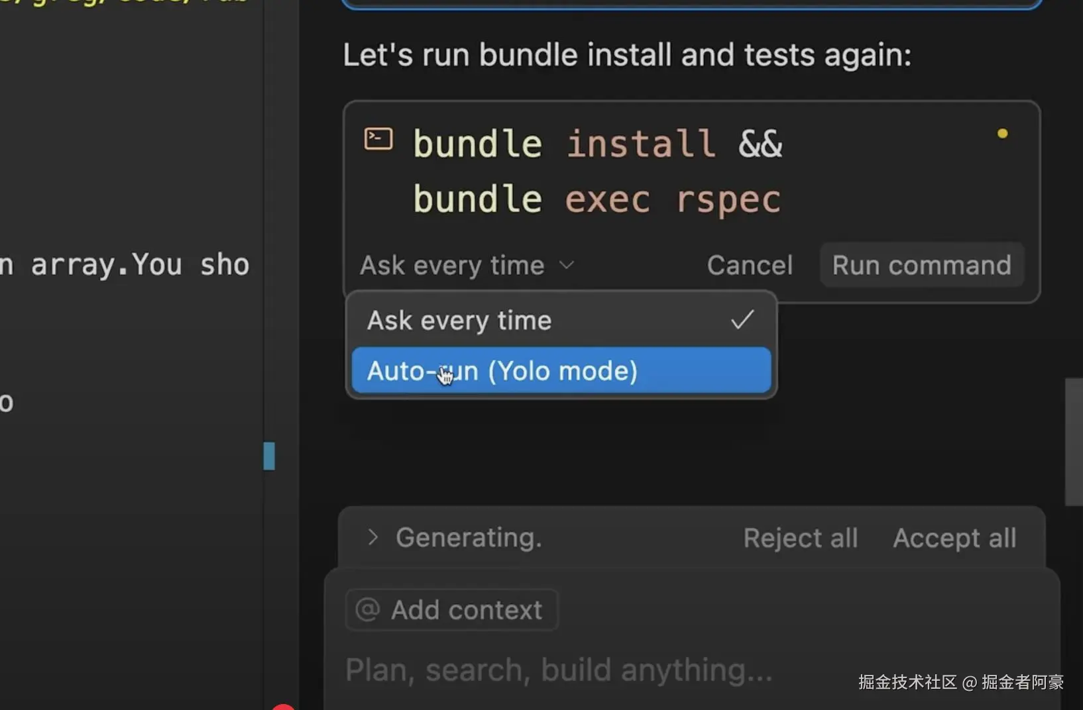The height and width of the screenshot is (710, 1083).
Task: Click the terminal icon beside the bundle command
Action: pos(378,139)
